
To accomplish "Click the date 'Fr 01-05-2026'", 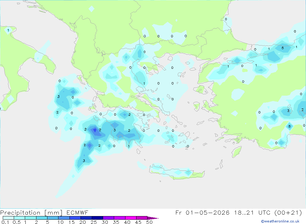I will point(202,212).
